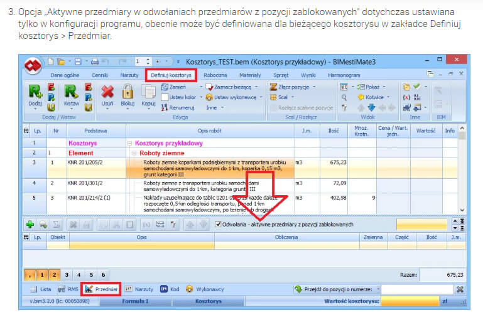483x322 pixels.
Task: Click the red E icon next to Wstaw
Action: (88, 87)
